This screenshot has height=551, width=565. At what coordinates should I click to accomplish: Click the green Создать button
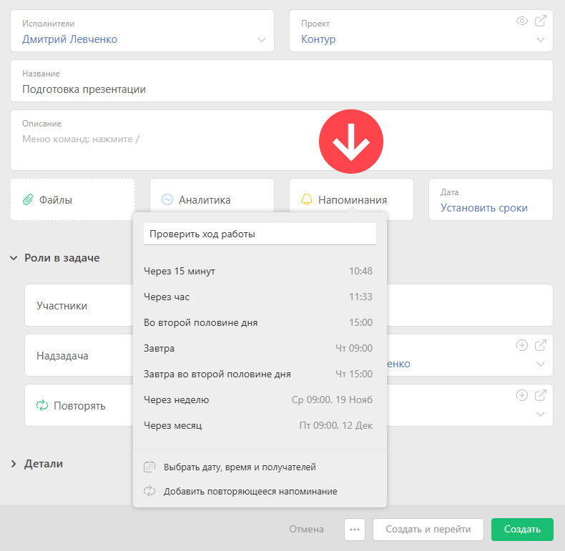pyautogui.click(x=522, y=529)
